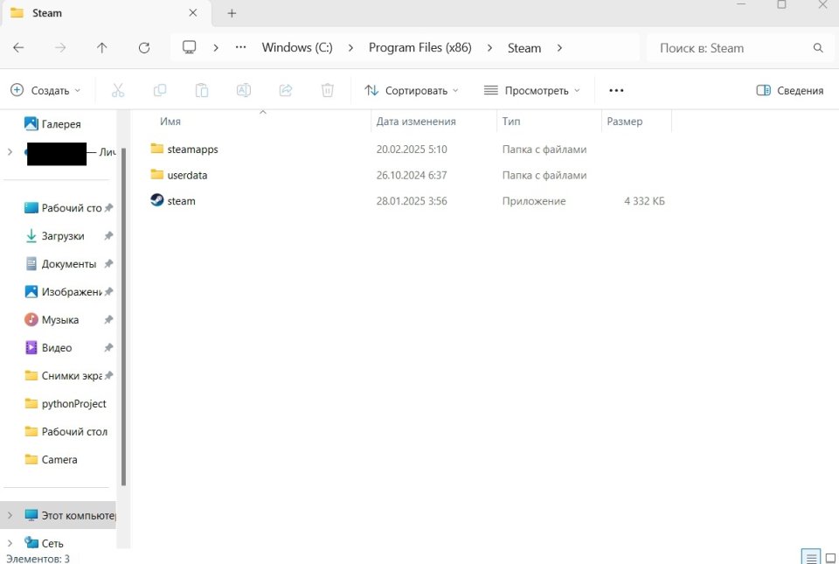The image size is (839, 564).
Task: Switch to details list view layout
Action: (x=810, y=557)
